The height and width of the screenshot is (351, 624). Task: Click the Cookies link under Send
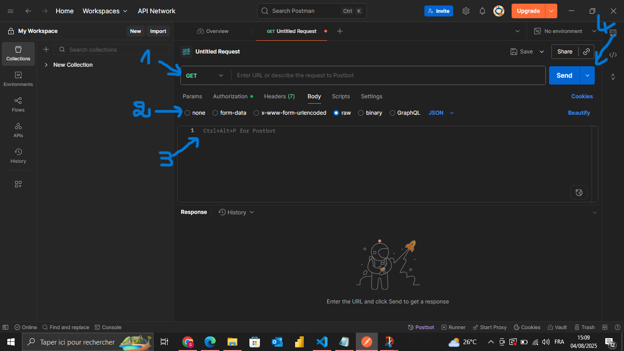pos(582,96)
